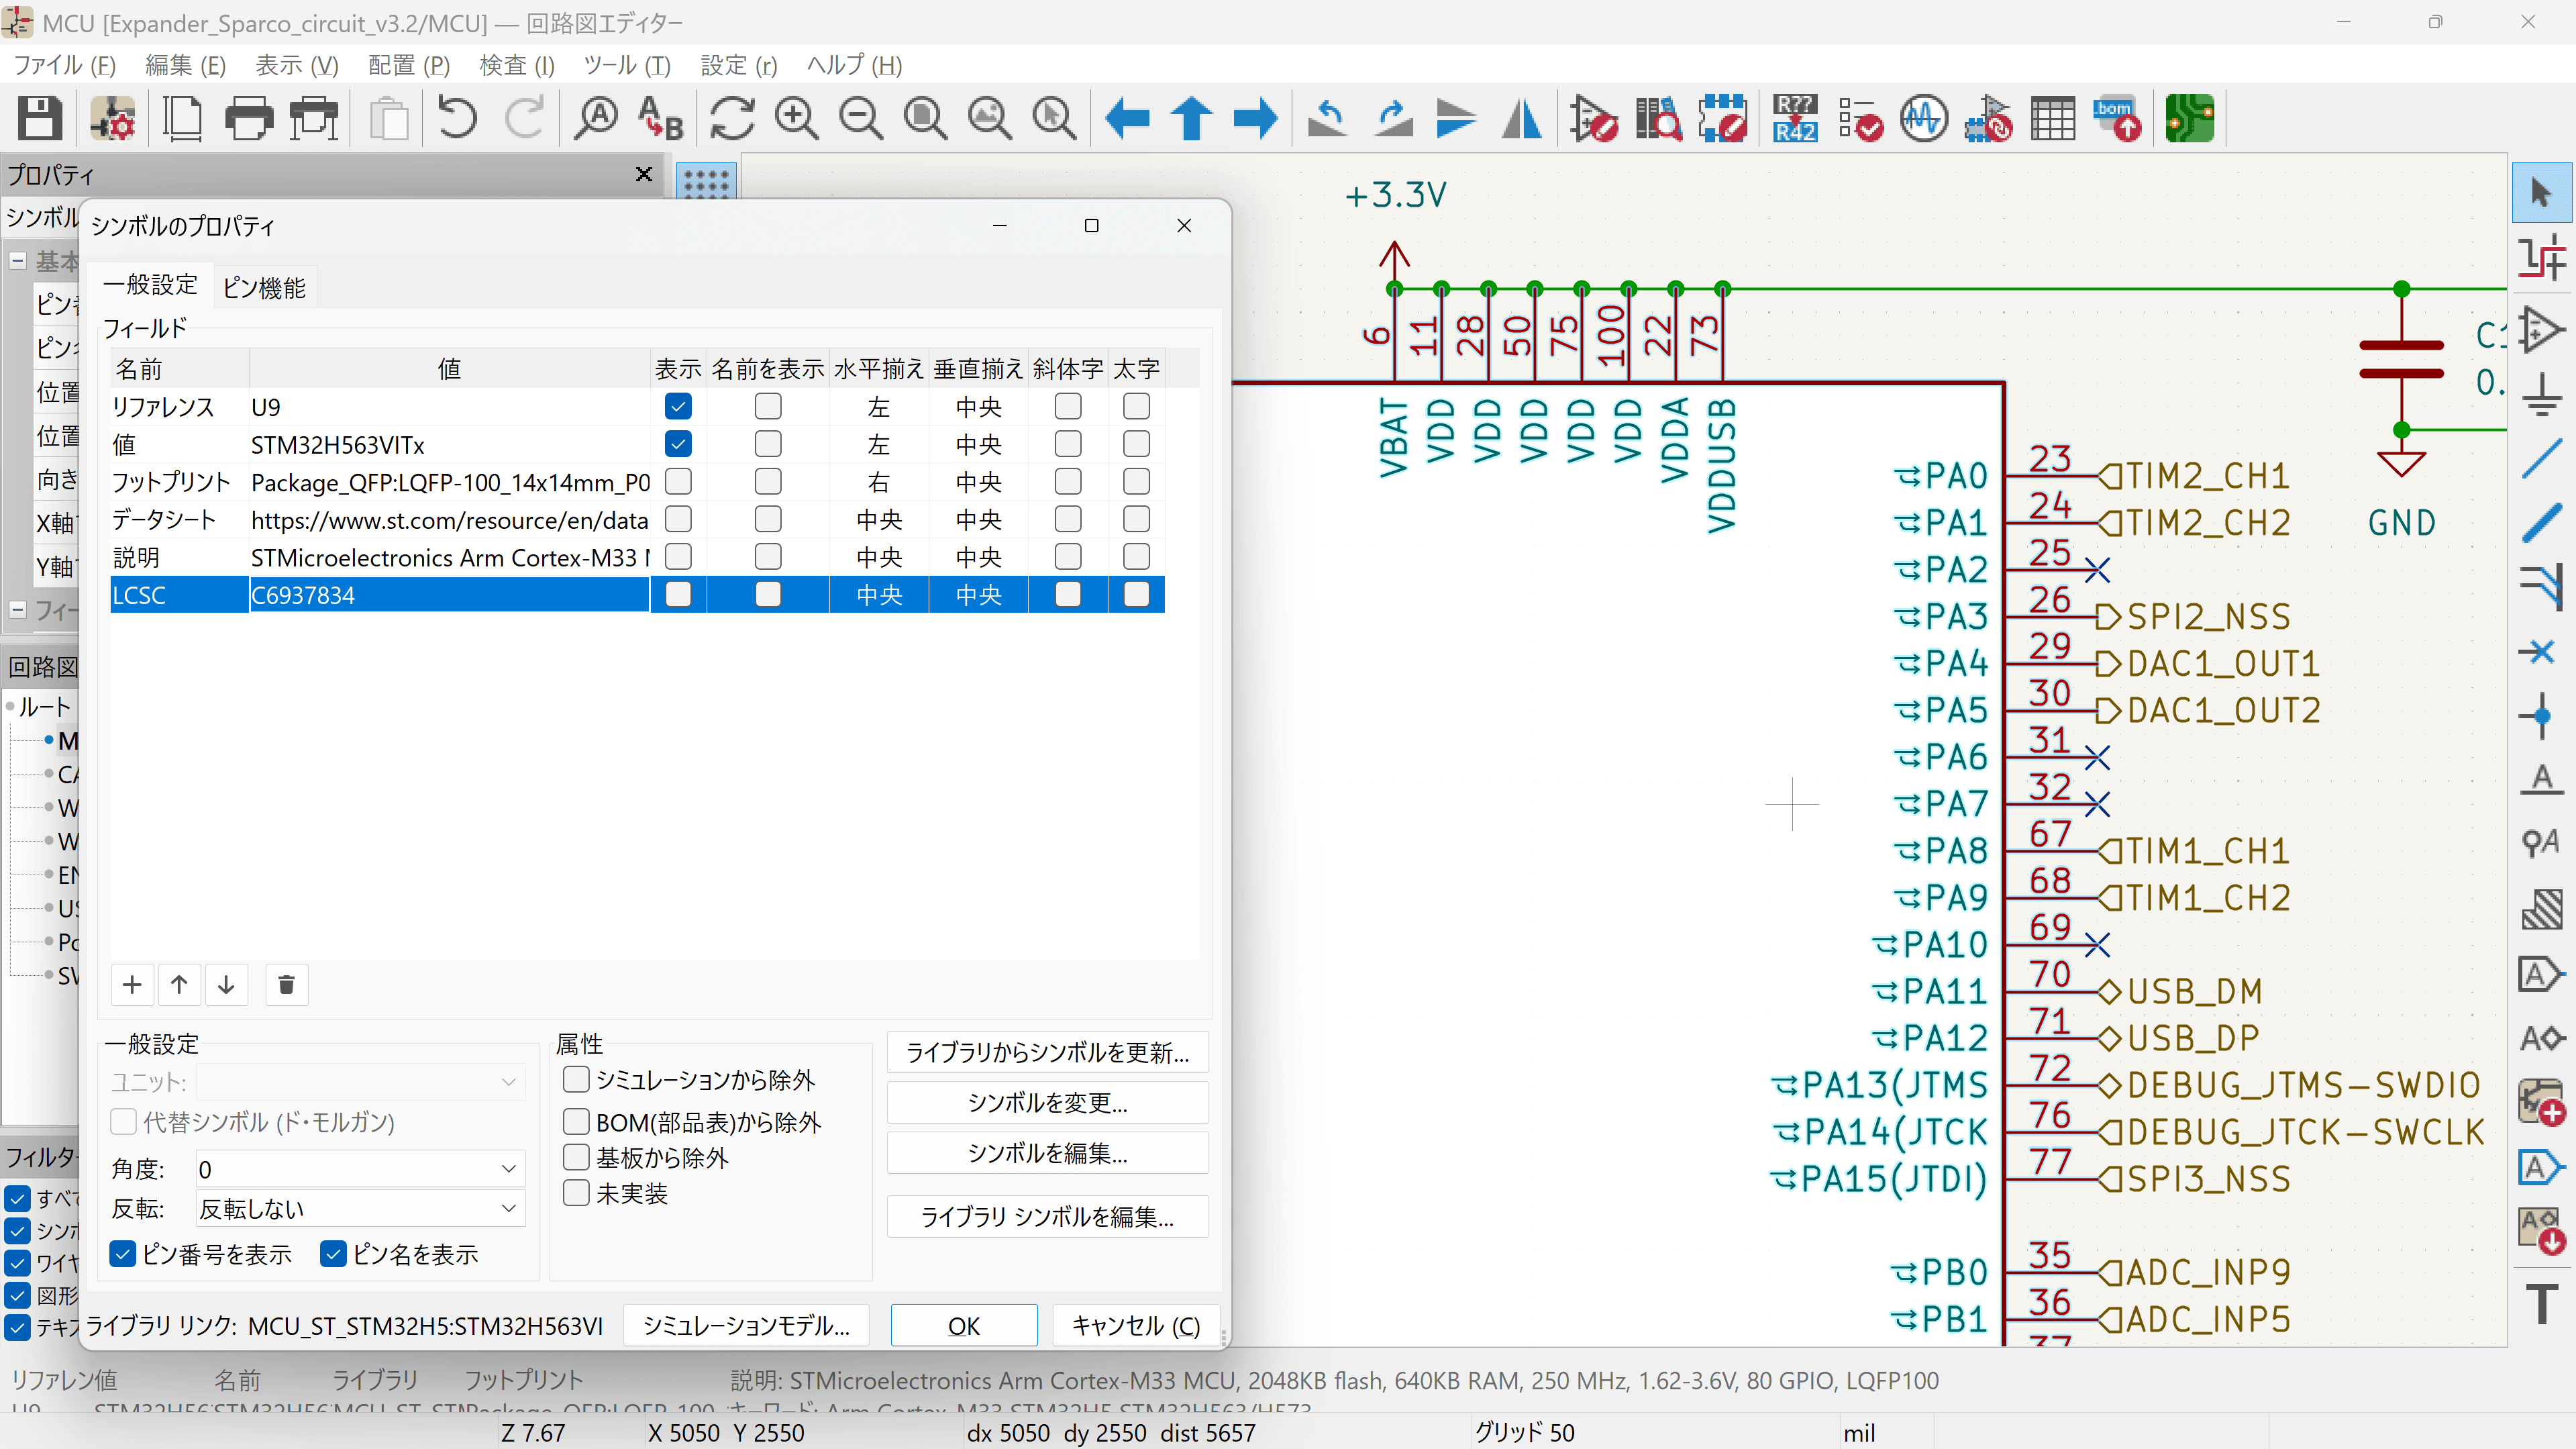Image resolution: width=2576 pixels, height=1449 pixels.
Task: Select the arrow selection tool
Action: tap(2541, 192)
